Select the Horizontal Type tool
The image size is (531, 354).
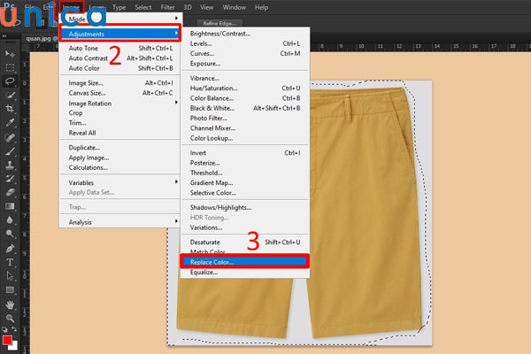click(x=10, y=262)
